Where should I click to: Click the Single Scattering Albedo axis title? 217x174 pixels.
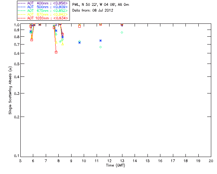11,90
